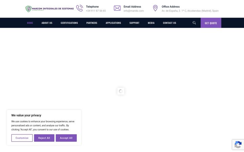Open search with the magnifier icon
244x152 pixels.
(194, 23)
